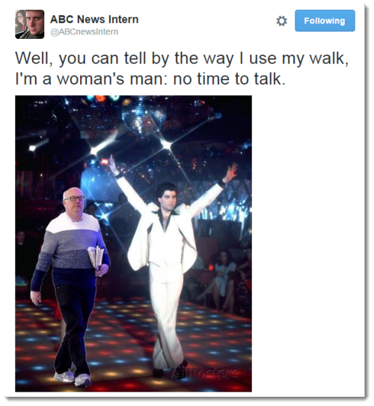Viewport: 374px width, 406px height.
Task: Click the AllPosters watermark on the photo
Action: 204,373
